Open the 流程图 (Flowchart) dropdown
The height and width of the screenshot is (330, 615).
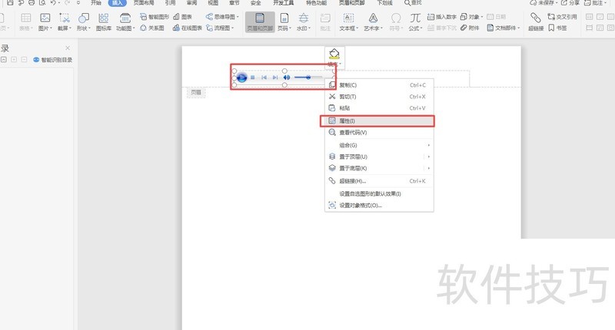click(220, 28)
